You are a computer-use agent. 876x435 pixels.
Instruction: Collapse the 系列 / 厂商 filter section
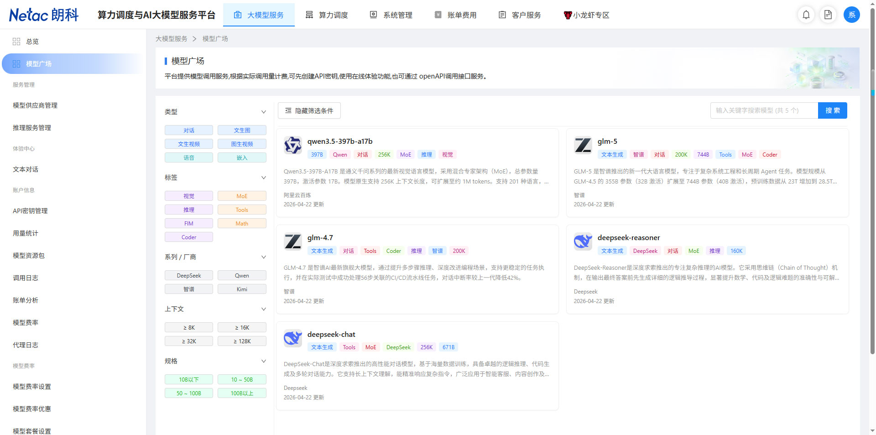coord(263,257)
